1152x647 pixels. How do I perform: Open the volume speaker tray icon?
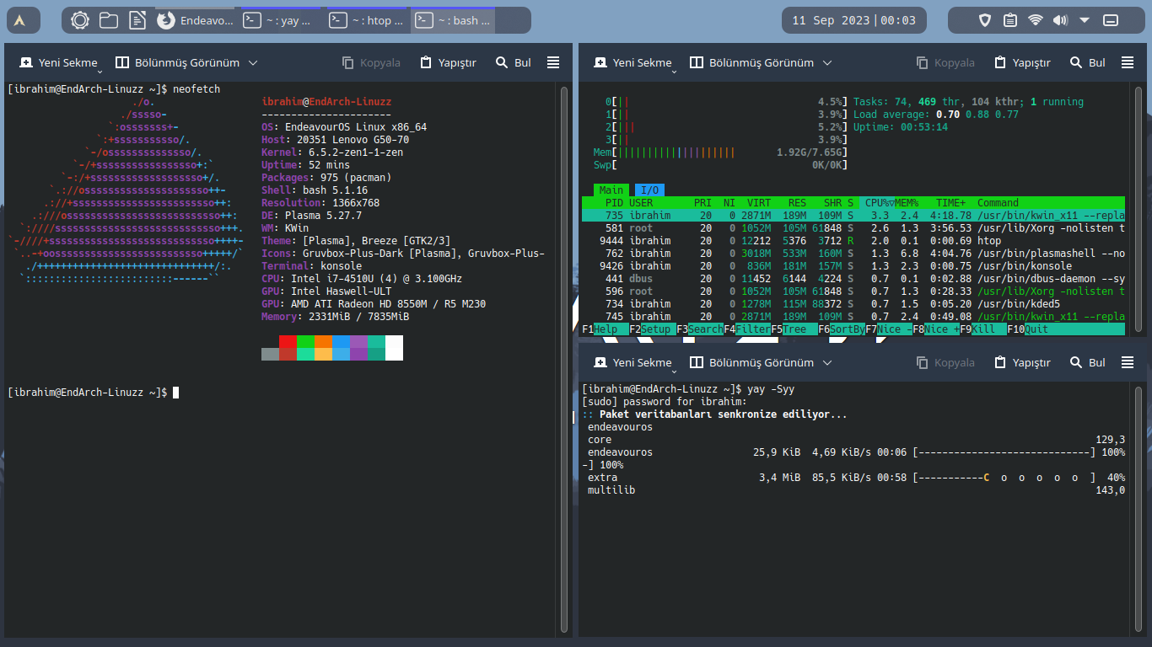click(x=1060, y=20)
